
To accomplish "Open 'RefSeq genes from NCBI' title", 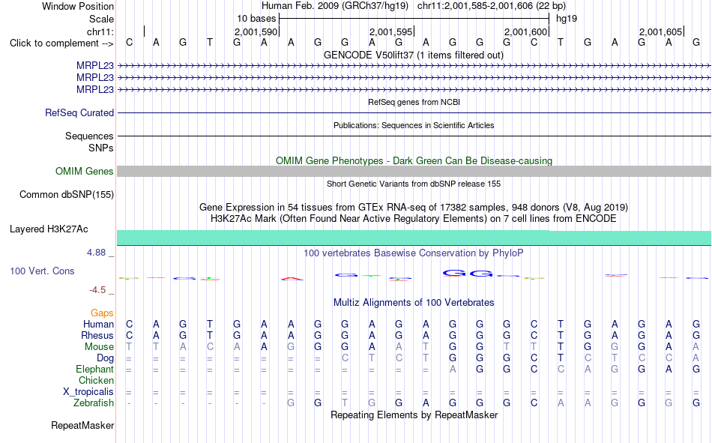I will [414, 102].
